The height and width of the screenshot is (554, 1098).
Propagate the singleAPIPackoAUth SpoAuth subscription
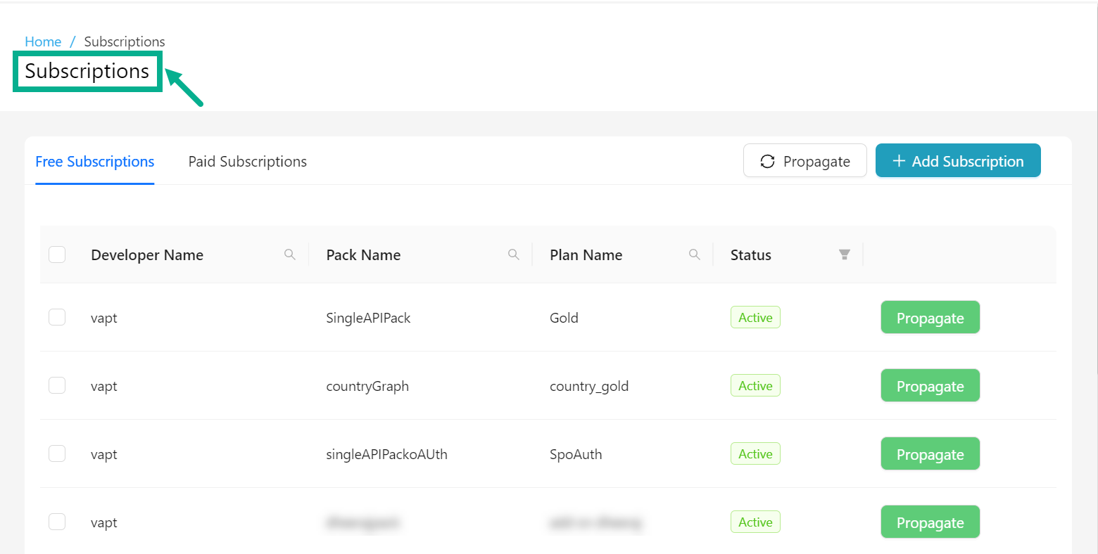click(x=930, y=453)
